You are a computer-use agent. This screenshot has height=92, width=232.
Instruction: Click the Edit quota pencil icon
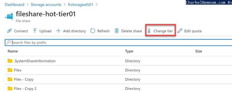(180, 31)
